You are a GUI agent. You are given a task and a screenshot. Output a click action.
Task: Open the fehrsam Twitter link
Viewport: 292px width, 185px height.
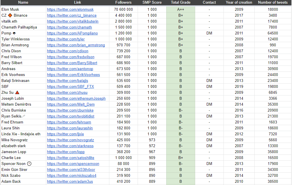(x=69, y=122)
